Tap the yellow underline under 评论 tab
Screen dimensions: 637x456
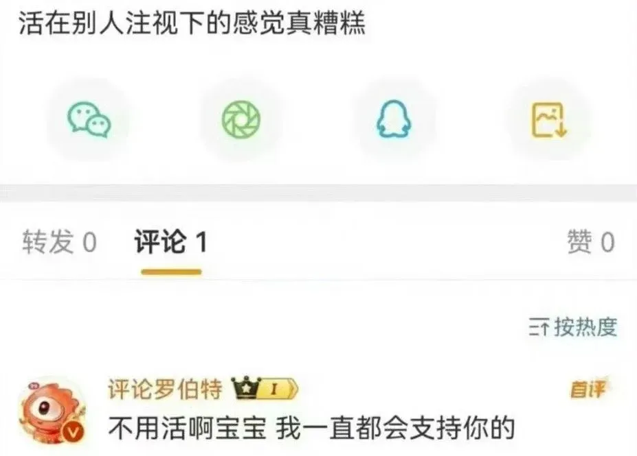coord(171,272)
